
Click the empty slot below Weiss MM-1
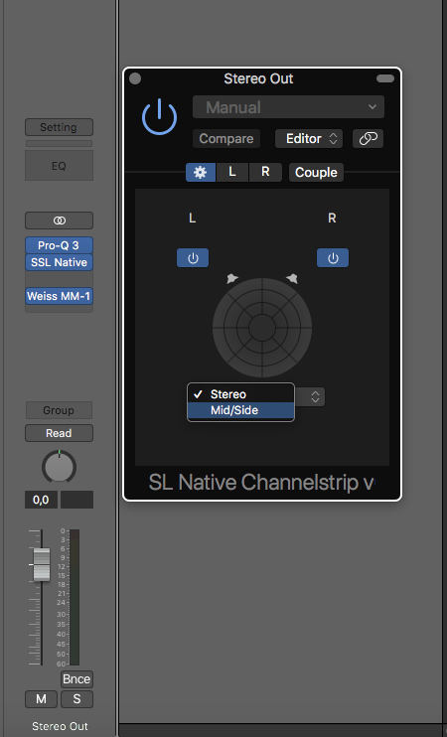click(x=59, y=309)
